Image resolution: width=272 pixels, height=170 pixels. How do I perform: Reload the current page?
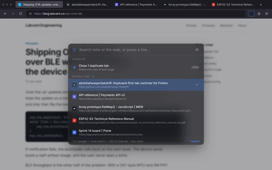pos(20,14)
